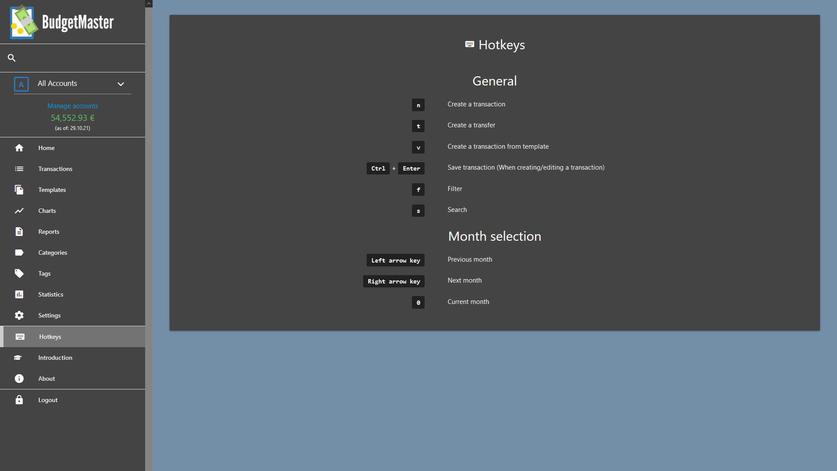Click the 'Save transaction' description text
Screen dimensions: 837x471
point(526,167)
